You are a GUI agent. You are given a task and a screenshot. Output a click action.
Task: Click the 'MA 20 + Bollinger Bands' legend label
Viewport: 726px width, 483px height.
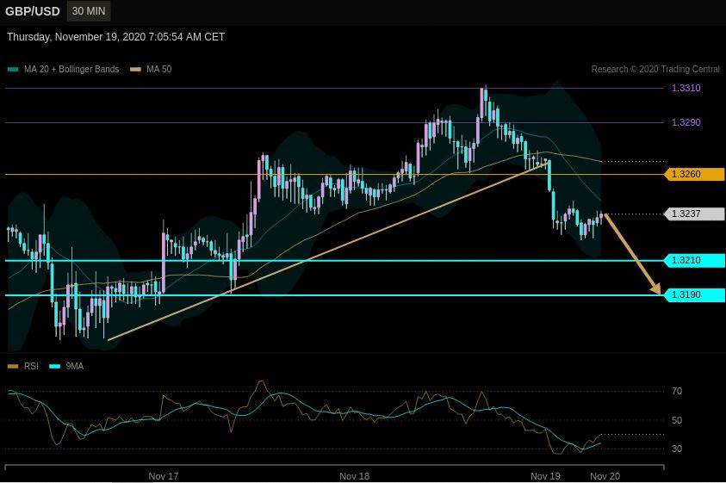click(71, 70)
